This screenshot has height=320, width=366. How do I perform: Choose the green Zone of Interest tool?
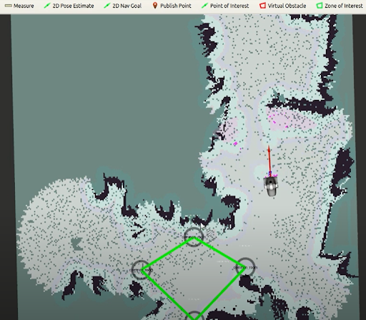(x=340, y=6)
